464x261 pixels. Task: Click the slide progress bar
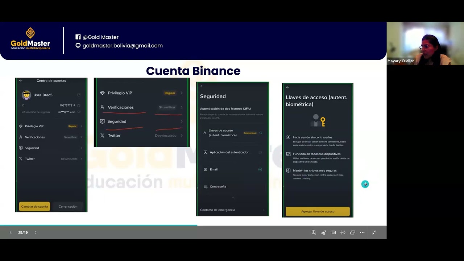193,225
